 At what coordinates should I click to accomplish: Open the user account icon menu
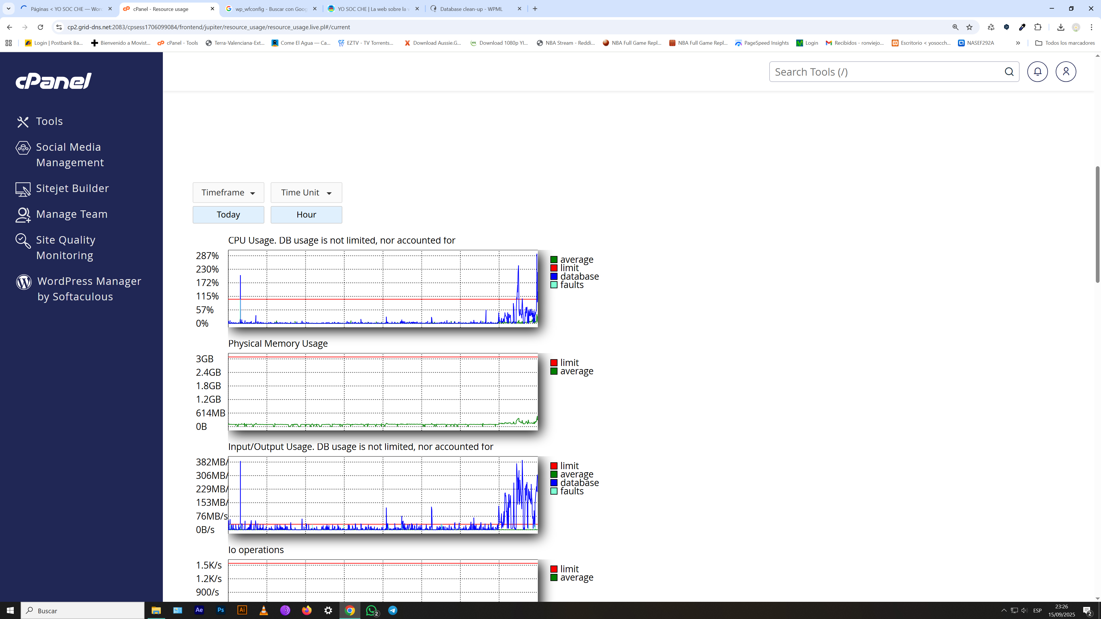(1065, 72)
